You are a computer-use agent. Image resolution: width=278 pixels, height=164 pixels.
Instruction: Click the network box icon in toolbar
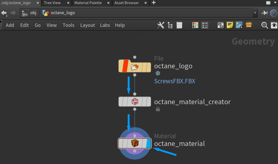coord(221,25)
